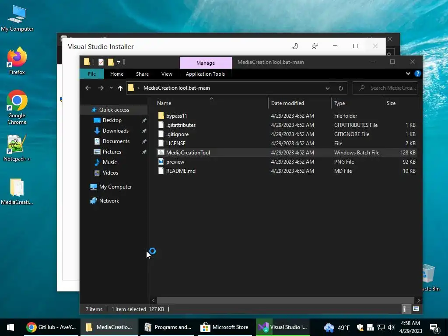Viewport: 448px width, 336px height.
Task: Open volume control in system tray
Action: pyautogui.click(x=391, y=327)
